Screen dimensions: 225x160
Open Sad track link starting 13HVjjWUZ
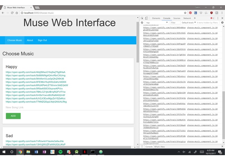[36, 144]
